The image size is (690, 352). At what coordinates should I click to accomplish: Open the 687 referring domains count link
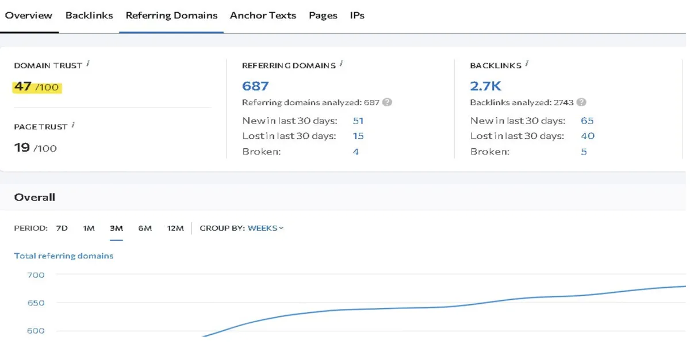[x=255, y=86]
